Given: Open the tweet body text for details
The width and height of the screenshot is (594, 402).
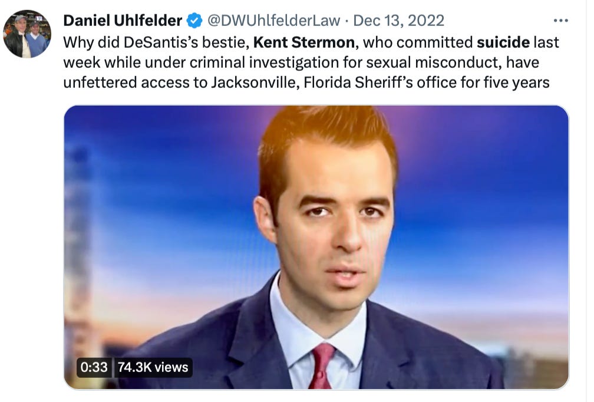Looking at the screenshot, I should [311, 62].
